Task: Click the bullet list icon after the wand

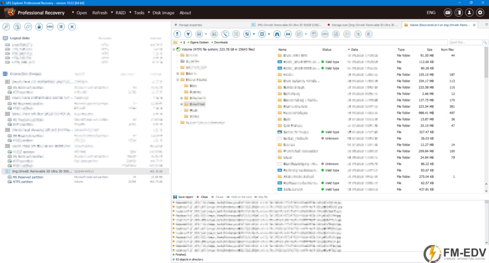Action: point(236,34)
